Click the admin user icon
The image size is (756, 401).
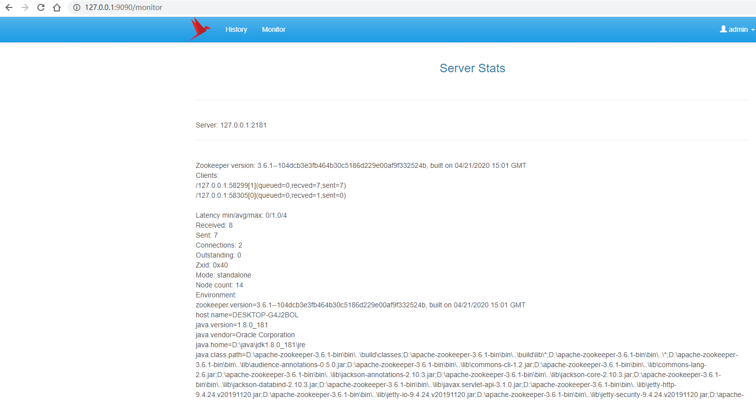click(x=723, y=29)
